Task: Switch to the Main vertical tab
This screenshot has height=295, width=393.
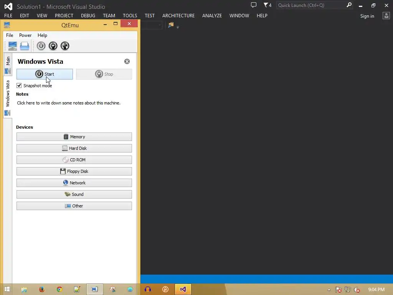Action: pyautogui.click(x=8, y=64)
